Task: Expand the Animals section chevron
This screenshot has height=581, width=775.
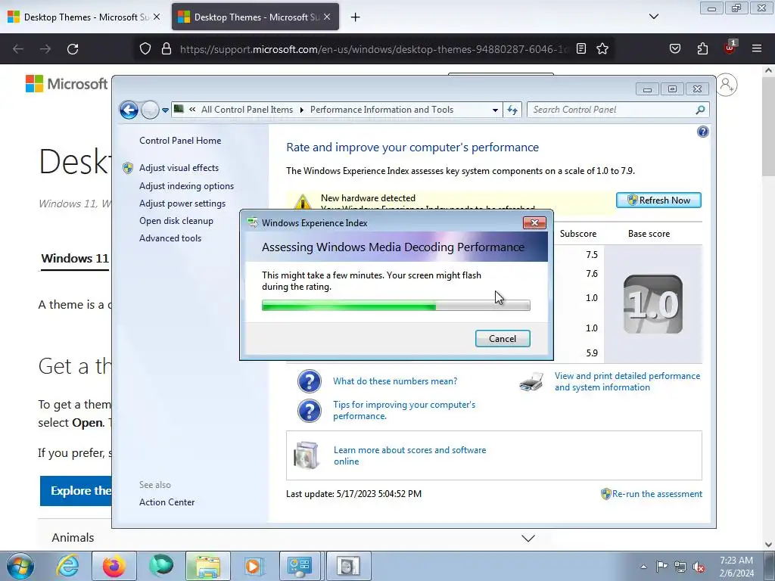Action: 528,538
